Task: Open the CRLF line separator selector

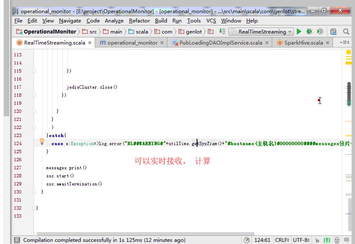Action: 282,240
